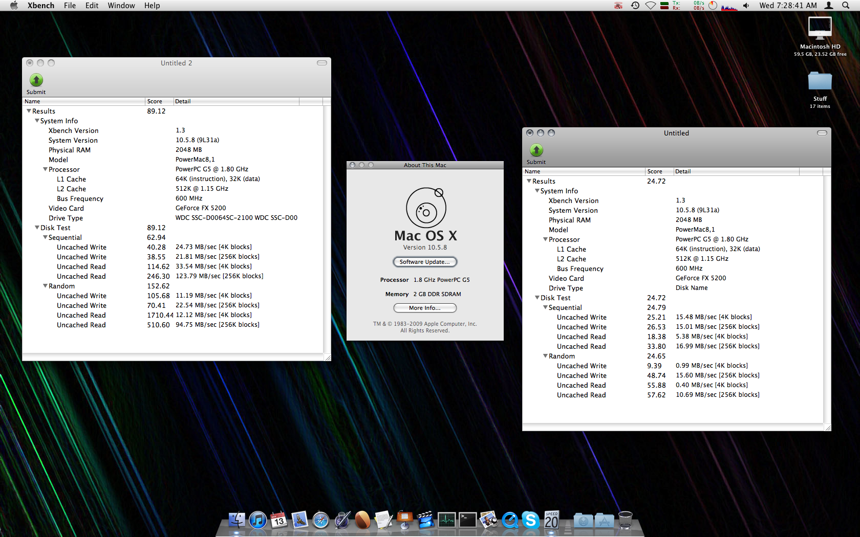The height and width of the screenshot is (537, 860).
Task: Open Downloads stack in dock
Action: pos(583,521)
